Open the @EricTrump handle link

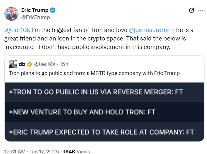tap(35, 17)
